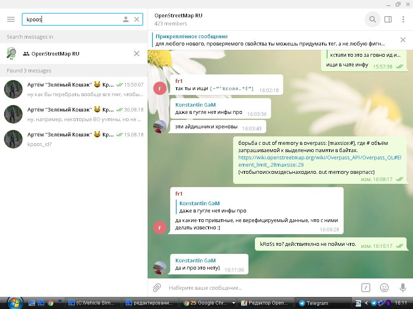413x309 pixels.
Task: Click avatar of the 15:50:07 search result
Action: point(13,89)
